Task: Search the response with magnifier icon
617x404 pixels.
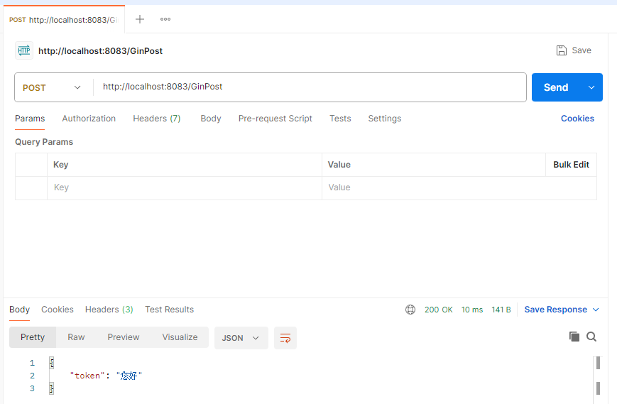Action: point(591,337)
